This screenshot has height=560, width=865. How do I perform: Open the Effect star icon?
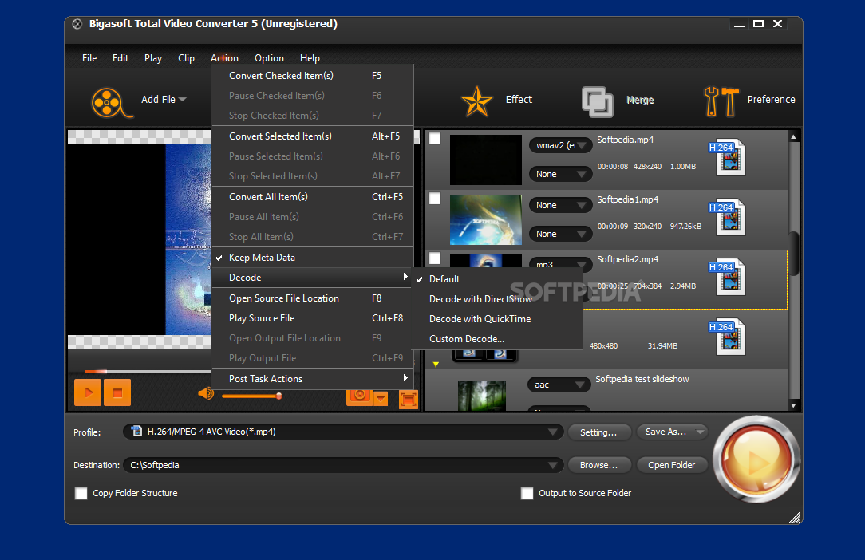pos(476,101)
